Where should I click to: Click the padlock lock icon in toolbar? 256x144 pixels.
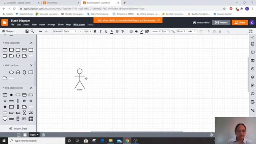click(220, 31)
